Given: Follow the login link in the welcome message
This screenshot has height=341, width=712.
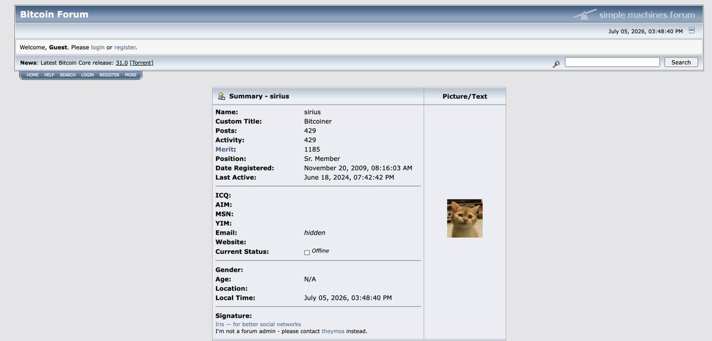Looking at the screenshot, I should 97,47.
